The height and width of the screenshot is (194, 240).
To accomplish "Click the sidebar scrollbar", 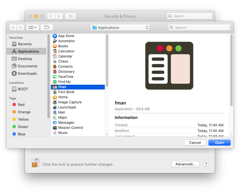I will coord(49,76).
